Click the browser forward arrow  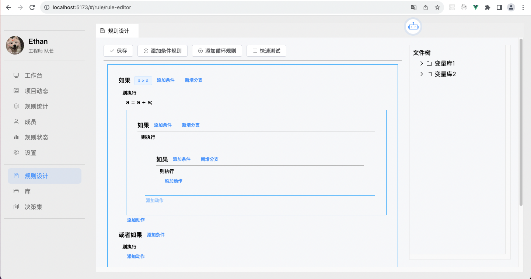[x=20, y=7]
